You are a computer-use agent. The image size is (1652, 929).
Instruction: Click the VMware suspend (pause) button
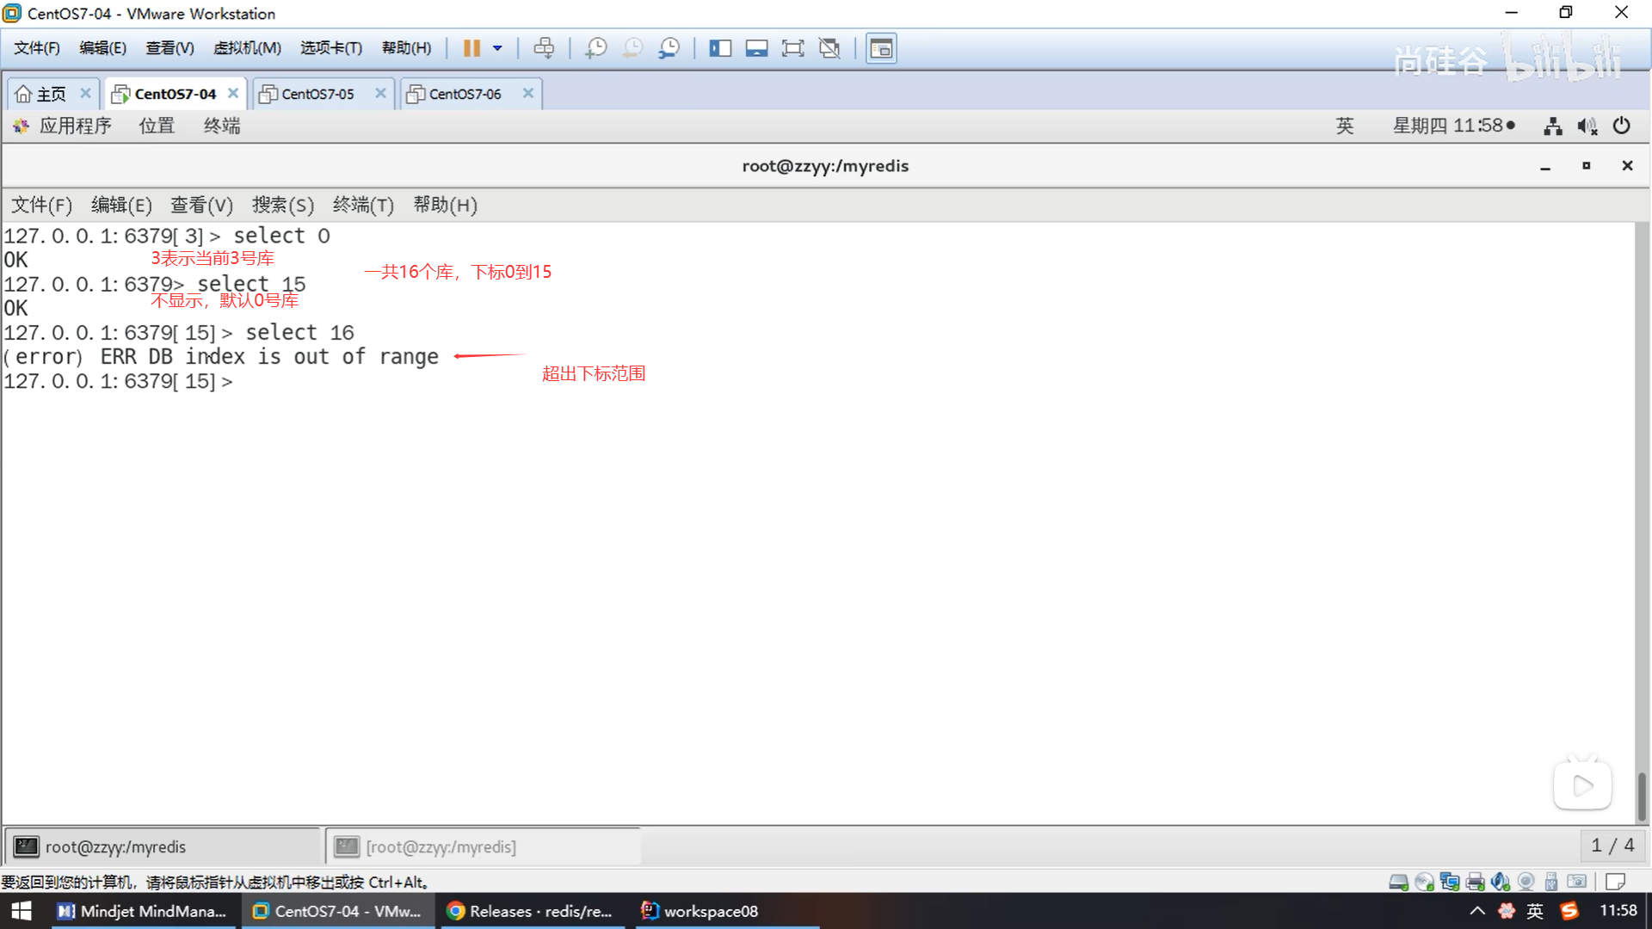pos(471,48)
